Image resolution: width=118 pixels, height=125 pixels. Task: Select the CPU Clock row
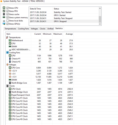pyautogui.click(x=40, y=89)
